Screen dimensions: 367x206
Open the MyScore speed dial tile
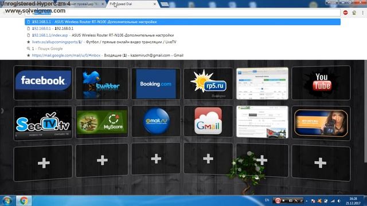(x=102, y=122)
